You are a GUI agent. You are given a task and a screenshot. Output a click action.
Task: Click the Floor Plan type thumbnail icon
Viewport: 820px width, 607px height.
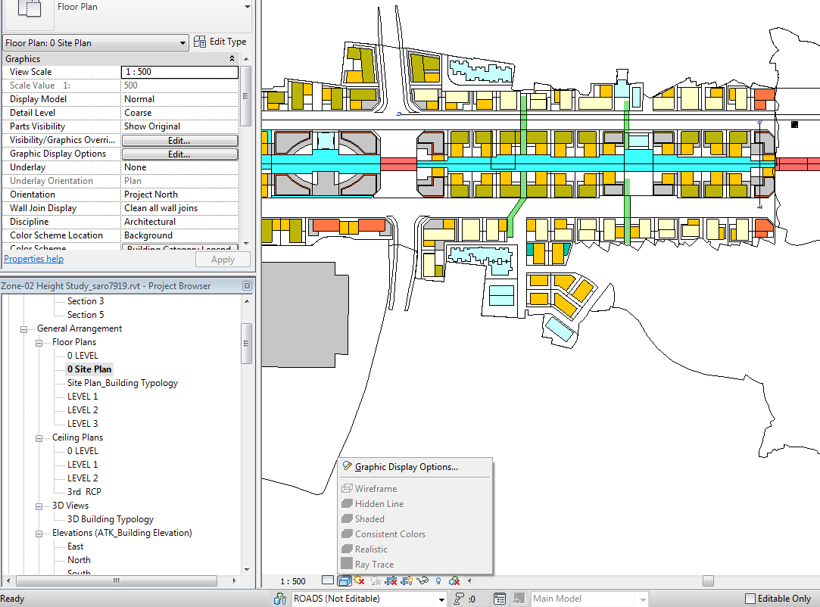[29, 9]
